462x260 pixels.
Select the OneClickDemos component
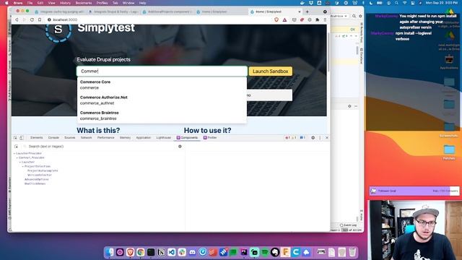pos(35,183)
